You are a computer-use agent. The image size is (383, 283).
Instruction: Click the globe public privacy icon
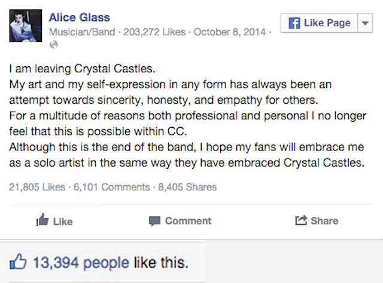(x=53, y=44)
